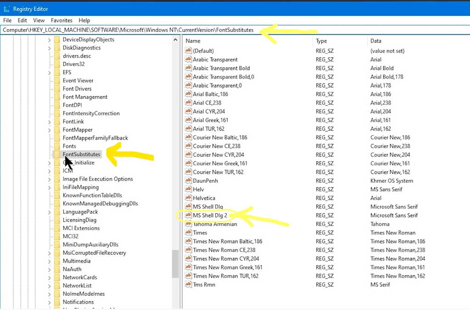Click the Courier New Baltic,186 value icon

(x=188, y=137)
